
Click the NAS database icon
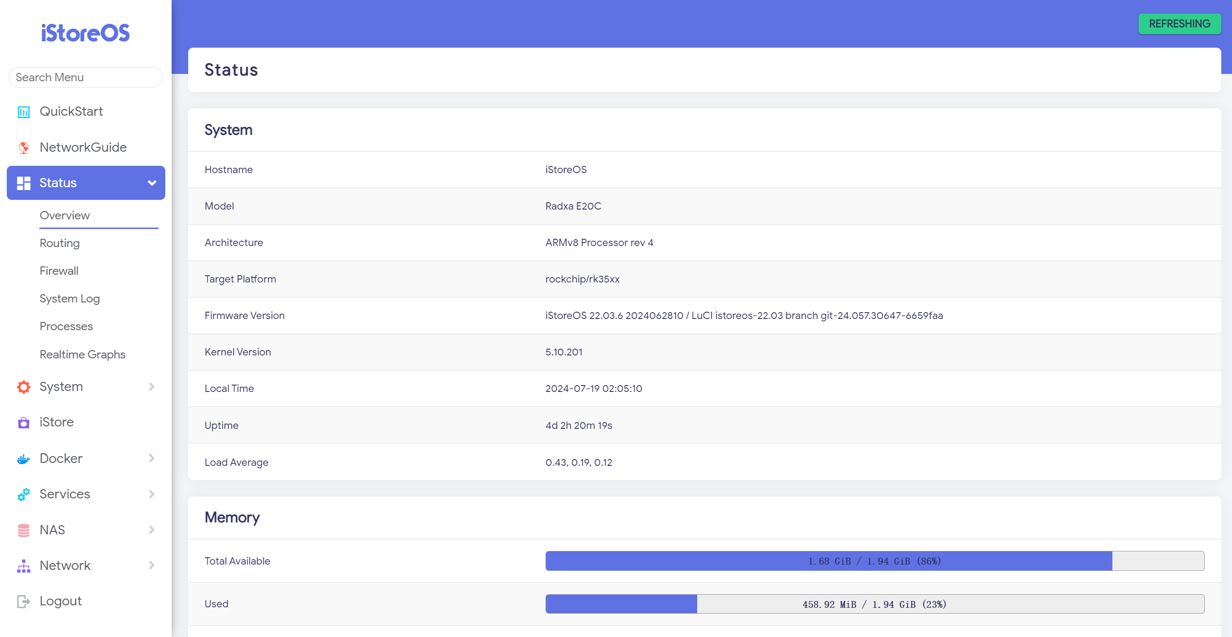[23, 530]
